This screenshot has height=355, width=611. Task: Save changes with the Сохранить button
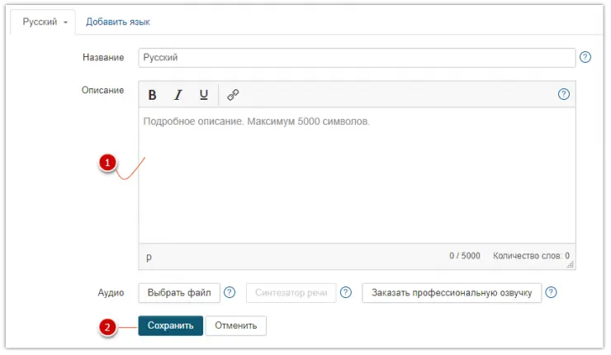[x=170, y=326]
